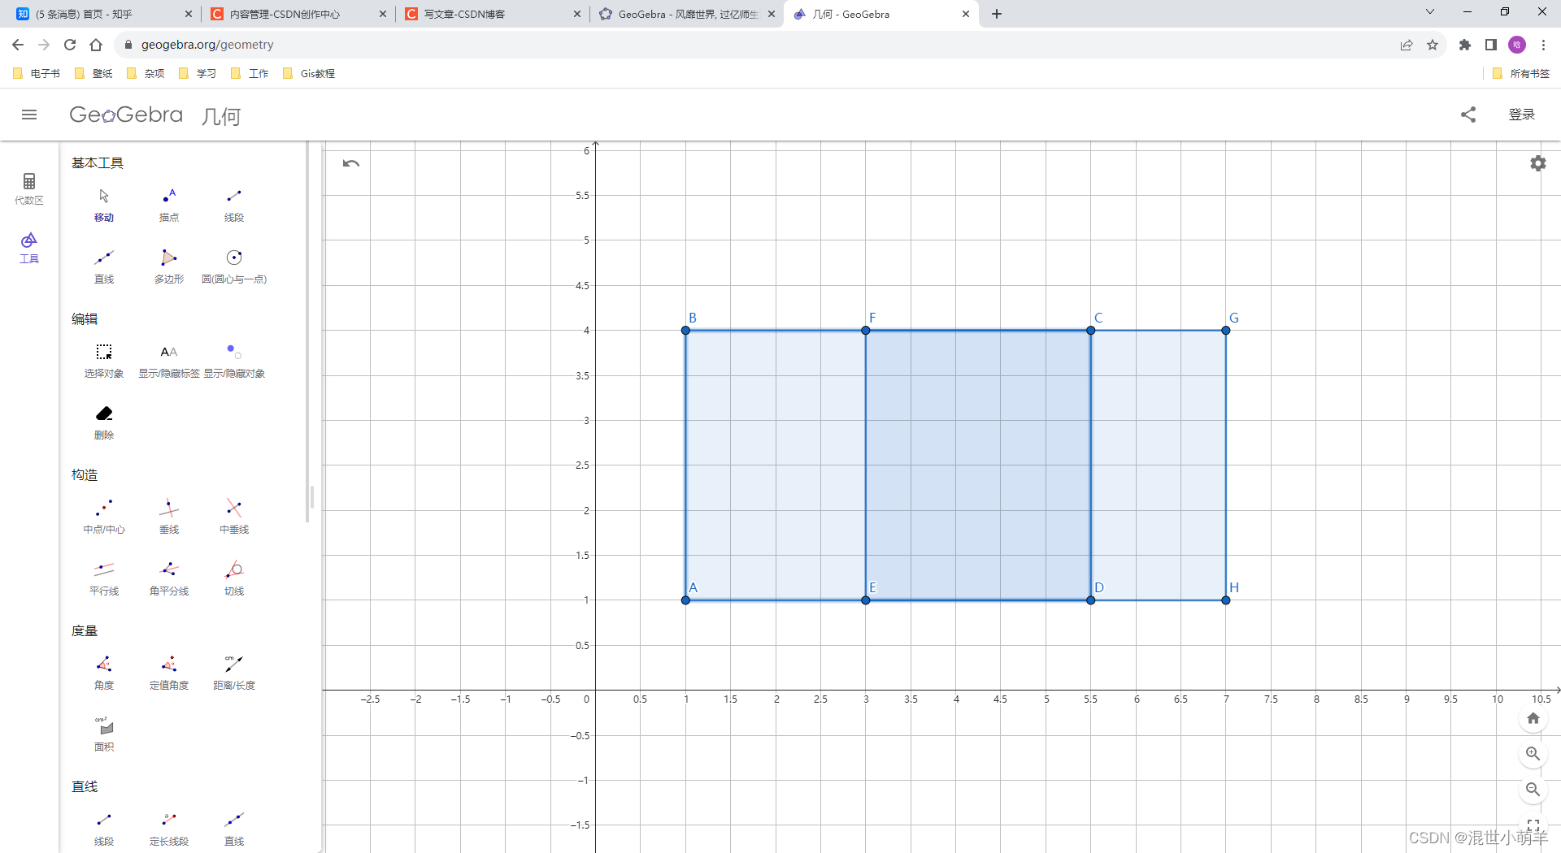Select the 面积 area tool
Viewport: 1561px width, 853px height.
pos(104,734)
